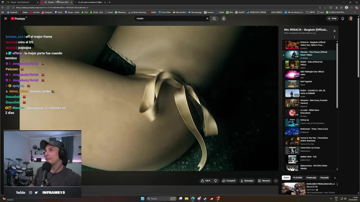Switch to the Placebo - This Picture tab
The width and height of the screenshot is (360, 202).
pos(57,2)
